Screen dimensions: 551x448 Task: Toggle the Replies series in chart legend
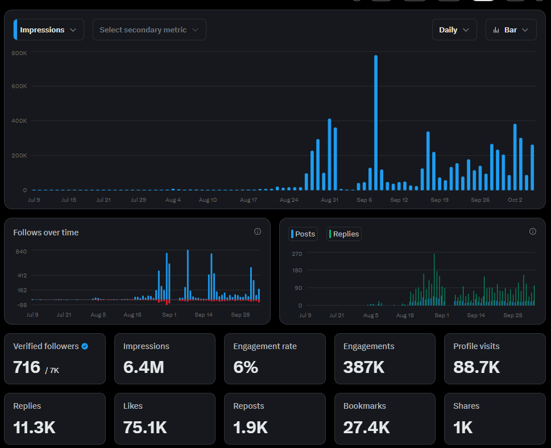pos(344,234)
